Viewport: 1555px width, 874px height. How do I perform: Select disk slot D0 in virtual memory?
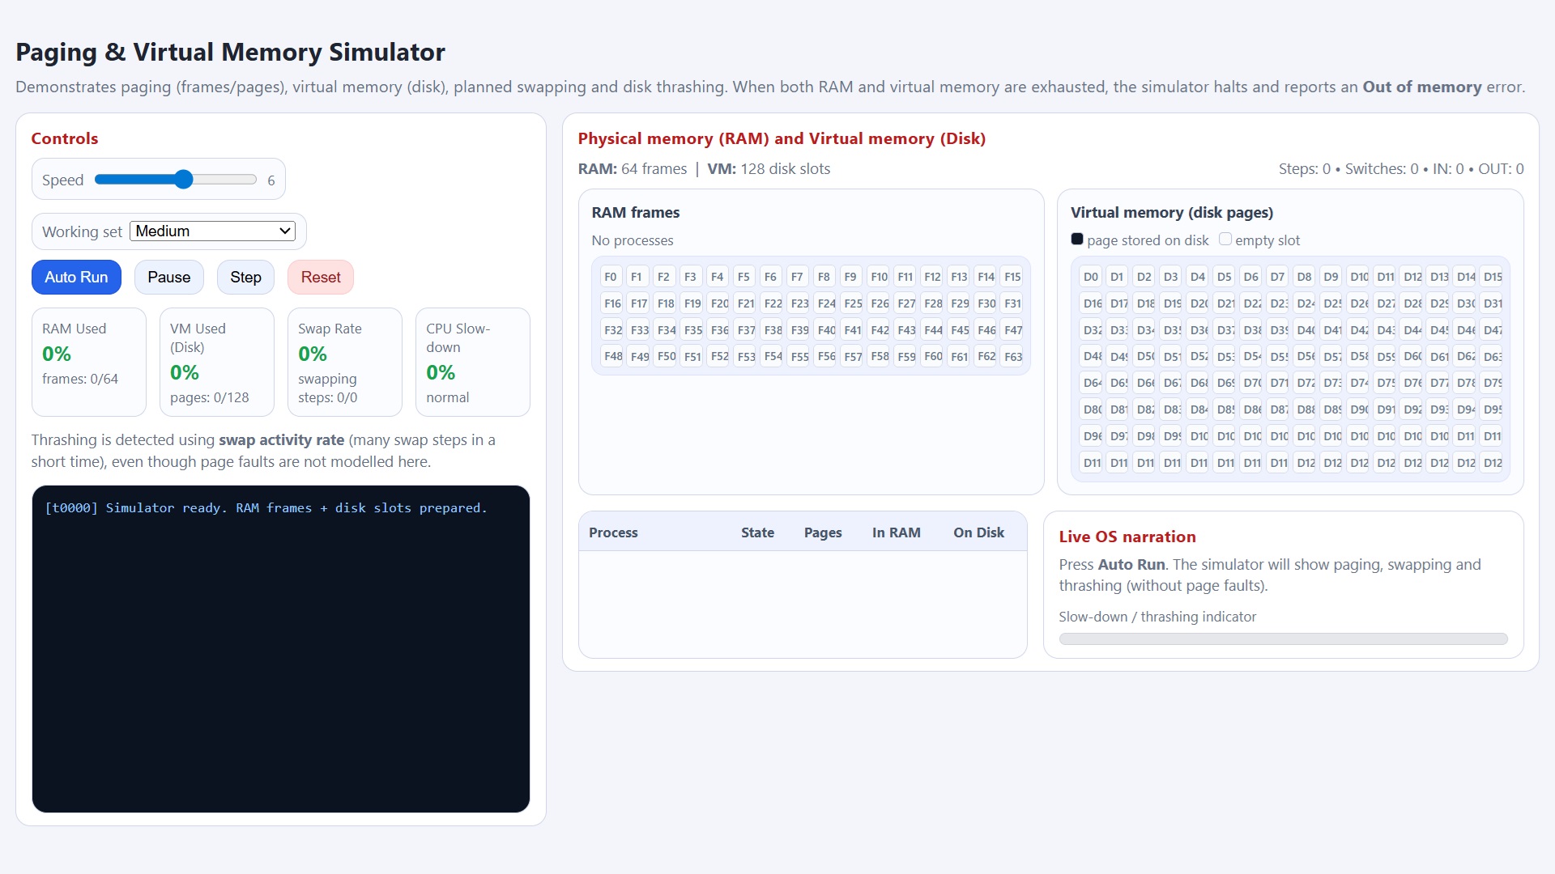tap(1090, 276)
